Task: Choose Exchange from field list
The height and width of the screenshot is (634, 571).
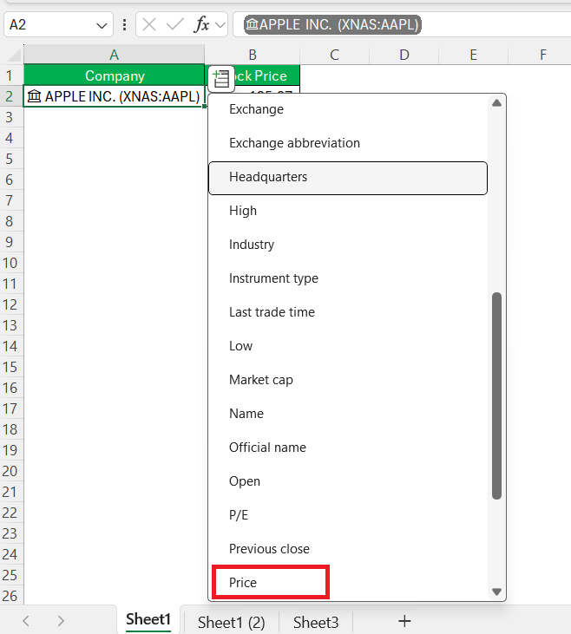Action: [348, 109]
